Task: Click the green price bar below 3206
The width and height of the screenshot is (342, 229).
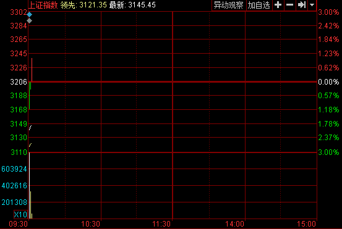Action: point(30,96)
